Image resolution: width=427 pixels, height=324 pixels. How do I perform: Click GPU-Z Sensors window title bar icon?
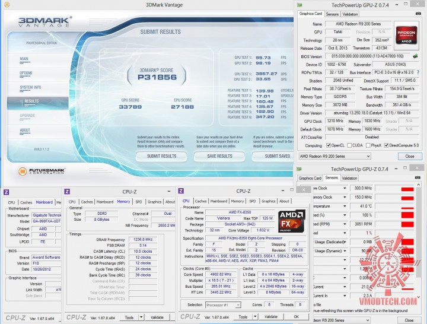pyautogui.click(x=299, y=169)
